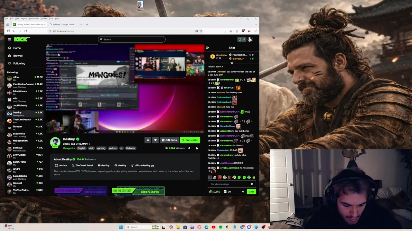Open chat settings gear icon
The image size is (412, 231).
coord(243,192)
